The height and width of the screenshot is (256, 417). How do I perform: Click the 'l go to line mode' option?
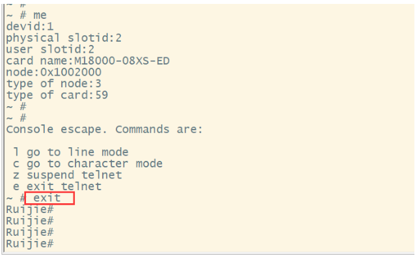(x=71, y=152)
